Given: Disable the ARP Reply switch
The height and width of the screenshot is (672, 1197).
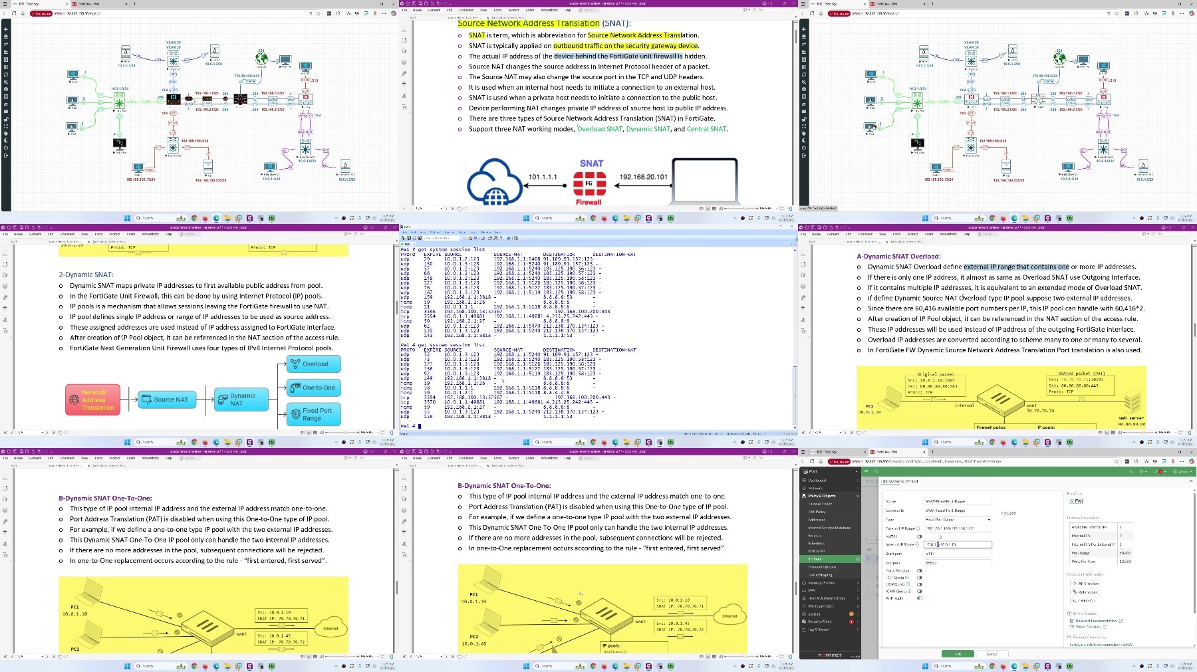Looking at the screenshot, I should (x=920, y=598).
